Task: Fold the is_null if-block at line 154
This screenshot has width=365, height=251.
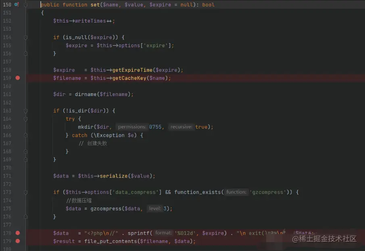Action: [x=25, y=37]
